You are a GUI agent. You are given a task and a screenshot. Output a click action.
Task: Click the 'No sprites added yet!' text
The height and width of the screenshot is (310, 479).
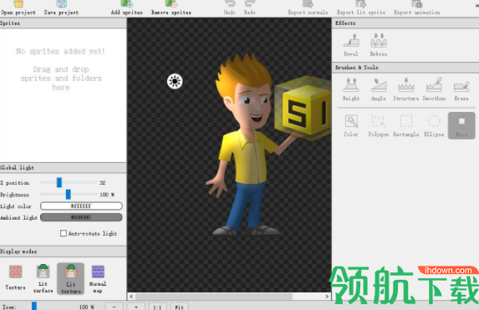click(x=60, y=51)
